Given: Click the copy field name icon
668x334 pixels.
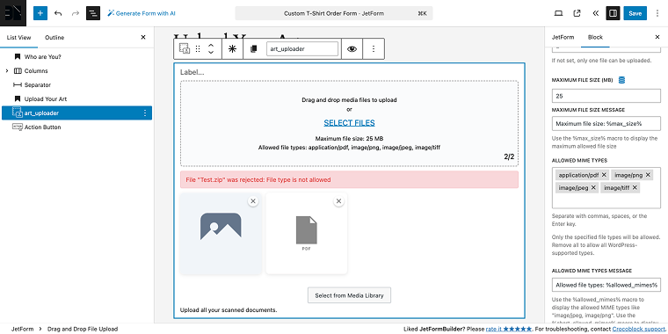Looking at the screenshot, I should coord(254,49).
